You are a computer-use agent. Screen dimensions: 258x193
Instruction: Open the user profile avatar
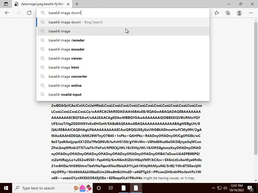pyautogui.click(x=239, y=13)
